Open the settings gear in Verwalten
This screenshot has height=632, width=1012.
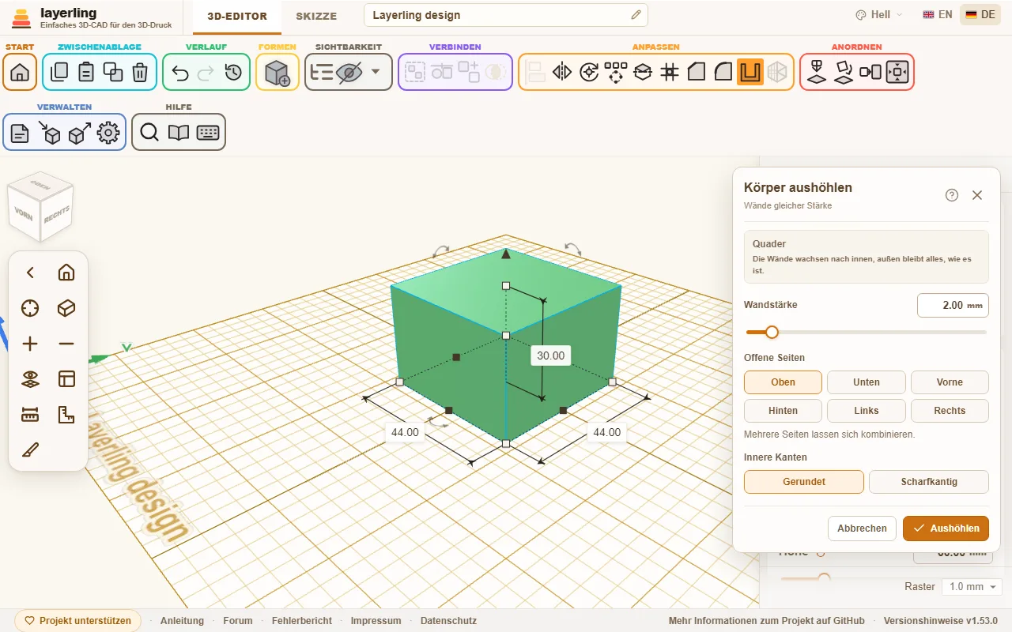click(x=108, y=133)
